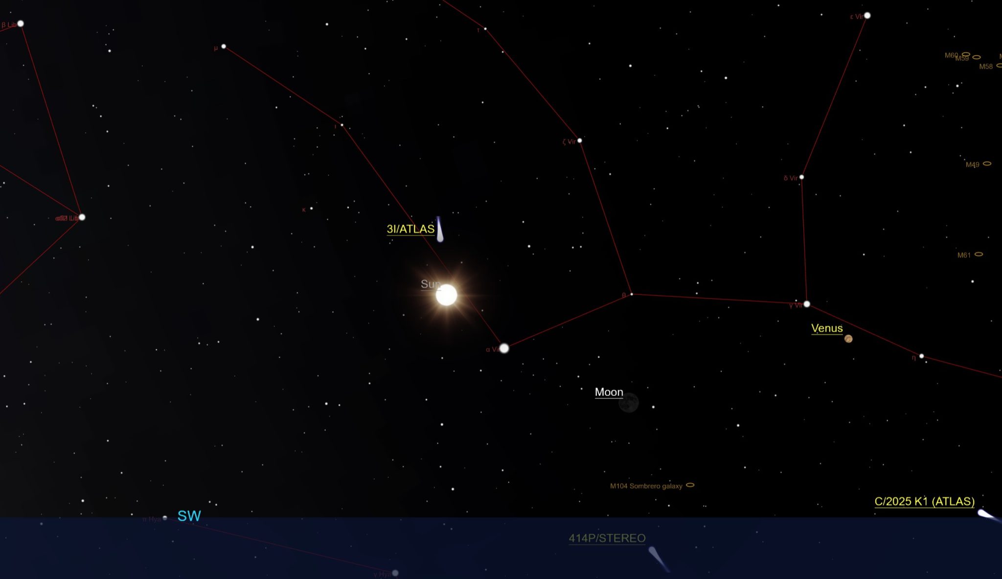
Task: Select the Venus planet icon
Action: click(x=848, y=339)
